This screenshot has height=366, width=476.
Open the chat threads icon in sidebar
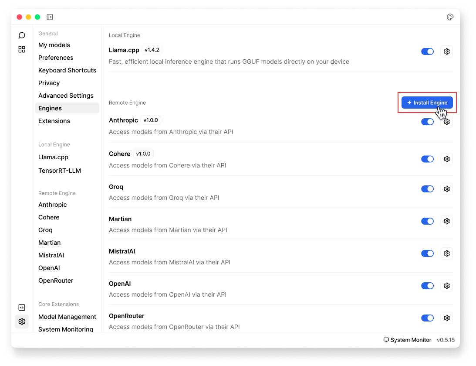22,35
